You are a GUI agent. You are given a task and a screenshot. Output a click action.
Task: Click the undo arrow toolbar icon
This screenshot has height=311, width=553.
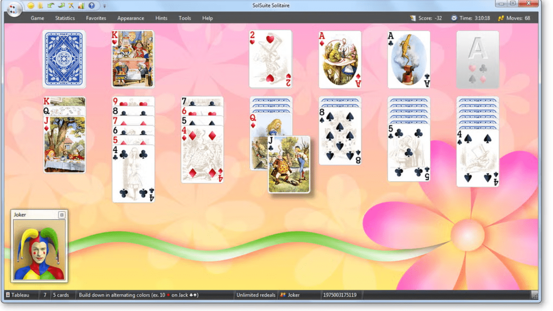pyautogui.click(x=51, y=6)
